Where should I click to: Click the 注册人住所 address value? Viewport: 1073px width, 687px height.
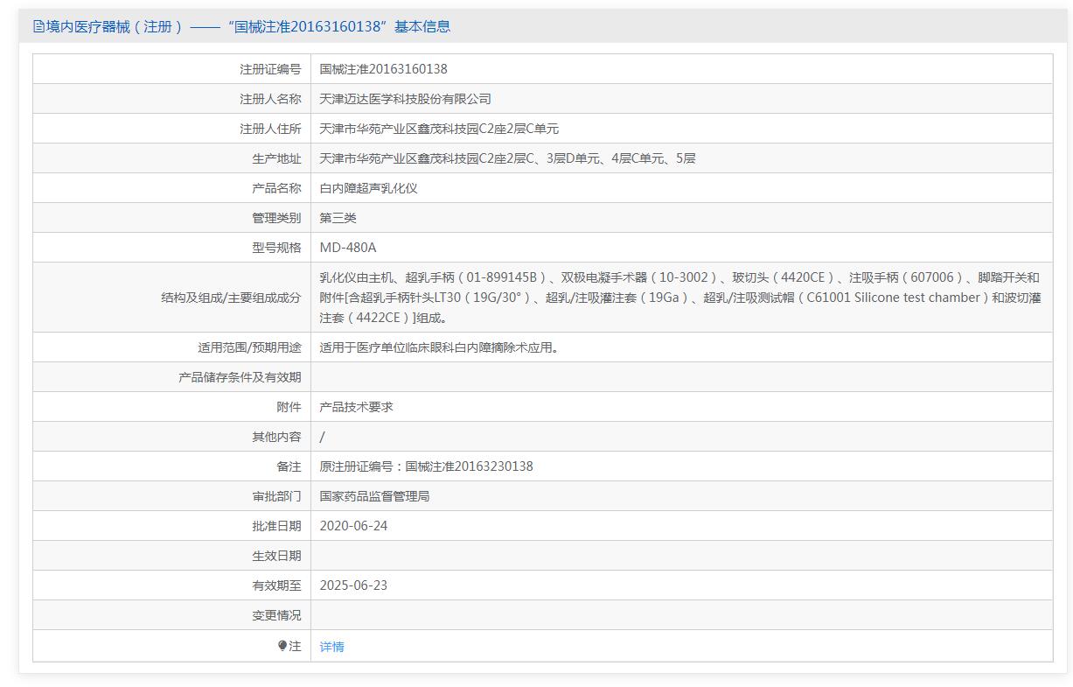[x=439, y=129]
